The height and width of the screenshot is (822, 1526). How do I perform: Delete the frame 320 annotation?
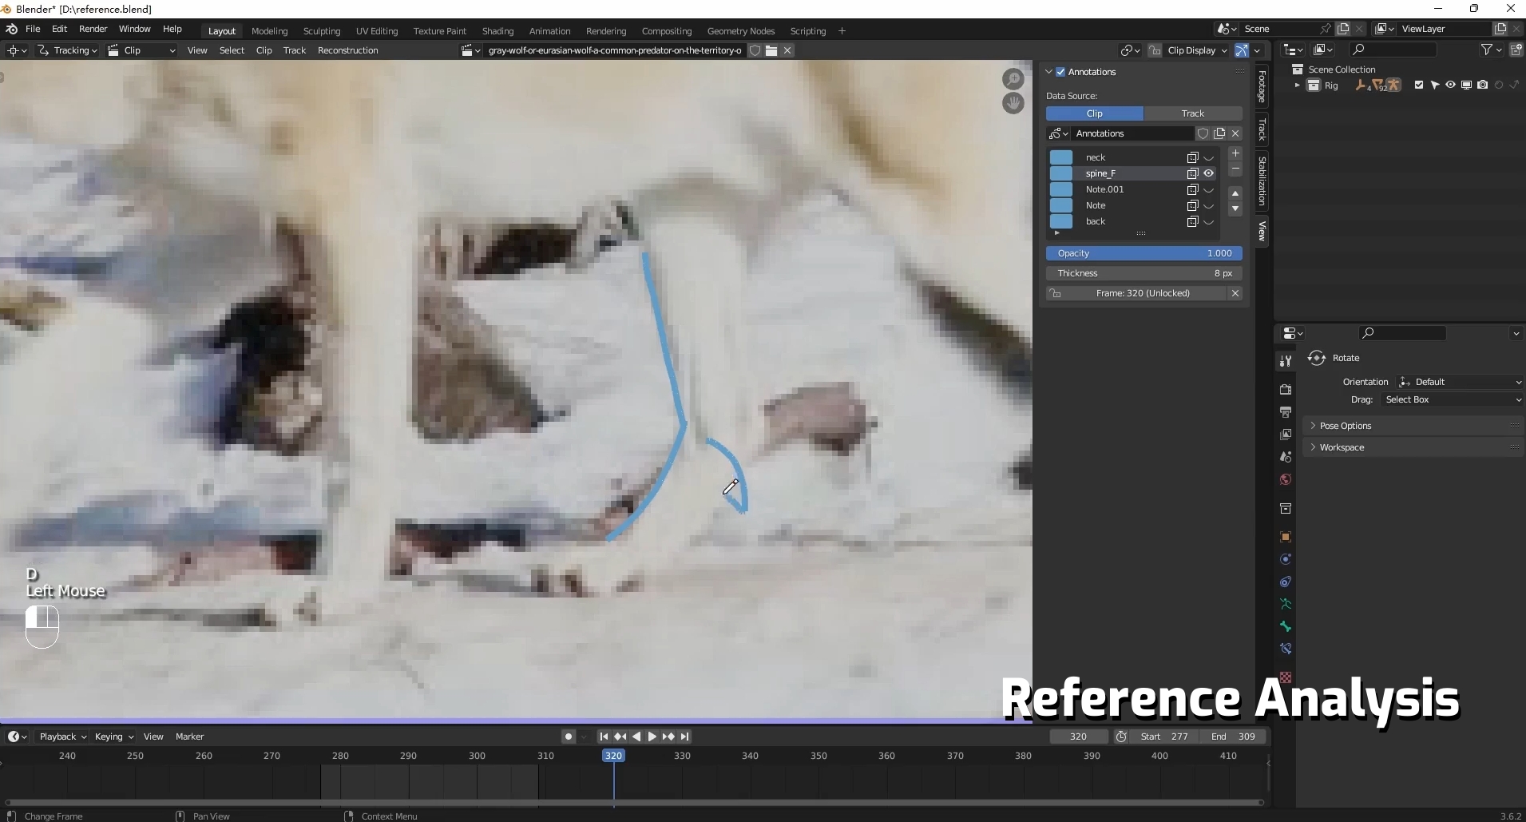tap(1235, 293)
